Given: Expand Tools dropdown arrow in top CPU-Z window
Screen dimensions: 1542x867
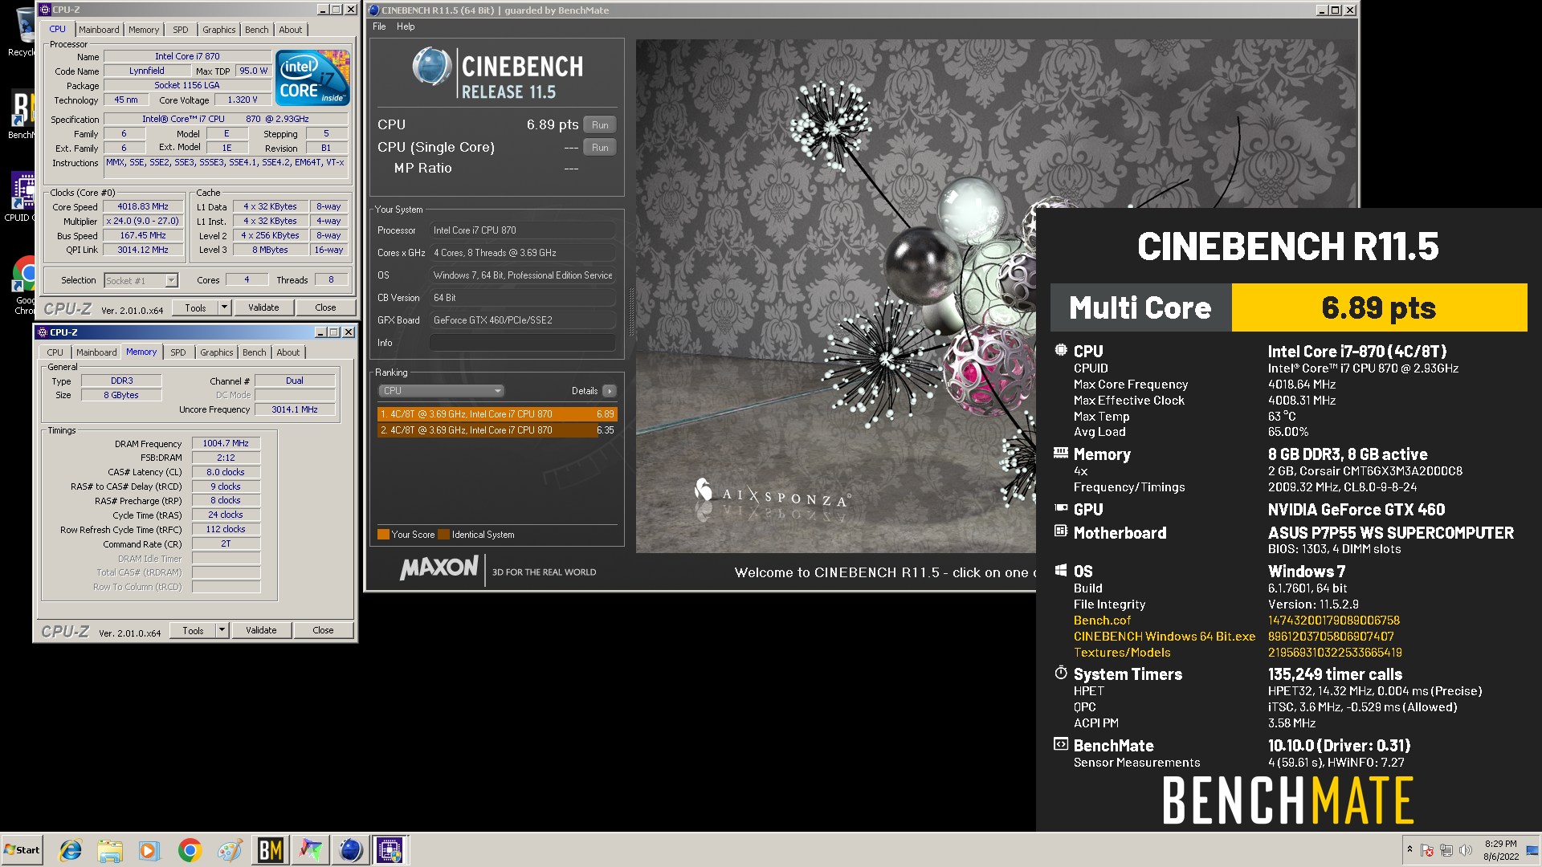Looking at the screenshot, I should [x=225, y=307].
